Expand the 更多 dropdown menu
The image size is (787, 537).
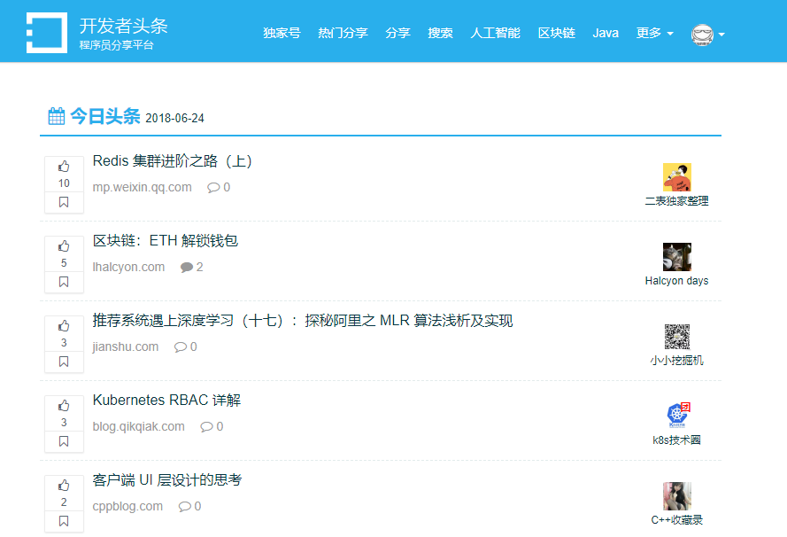tap(654, 33)
